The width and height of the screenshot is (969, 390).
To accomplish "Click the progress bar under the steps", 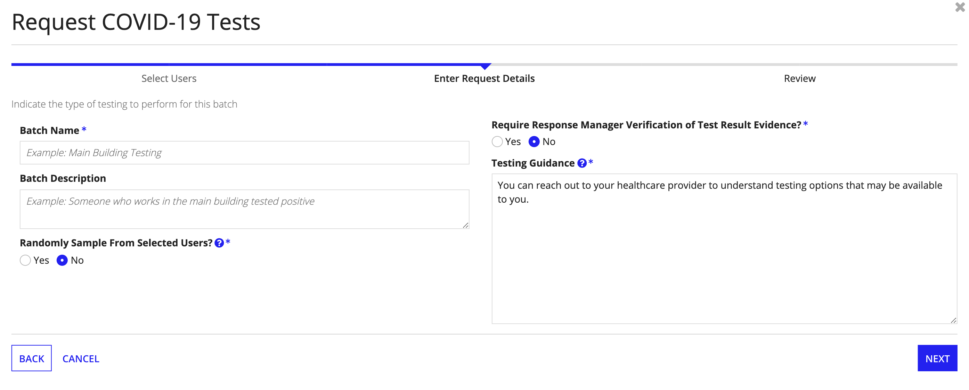I will pyautogui.click(x=484, y=65).
